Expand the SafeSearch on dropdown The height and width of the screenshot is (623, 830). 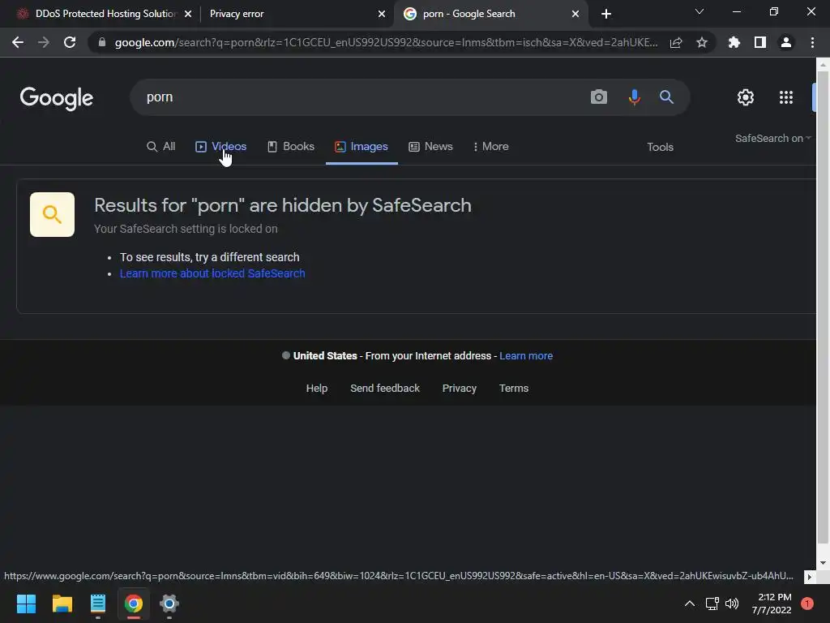click(x=772, y=138)
